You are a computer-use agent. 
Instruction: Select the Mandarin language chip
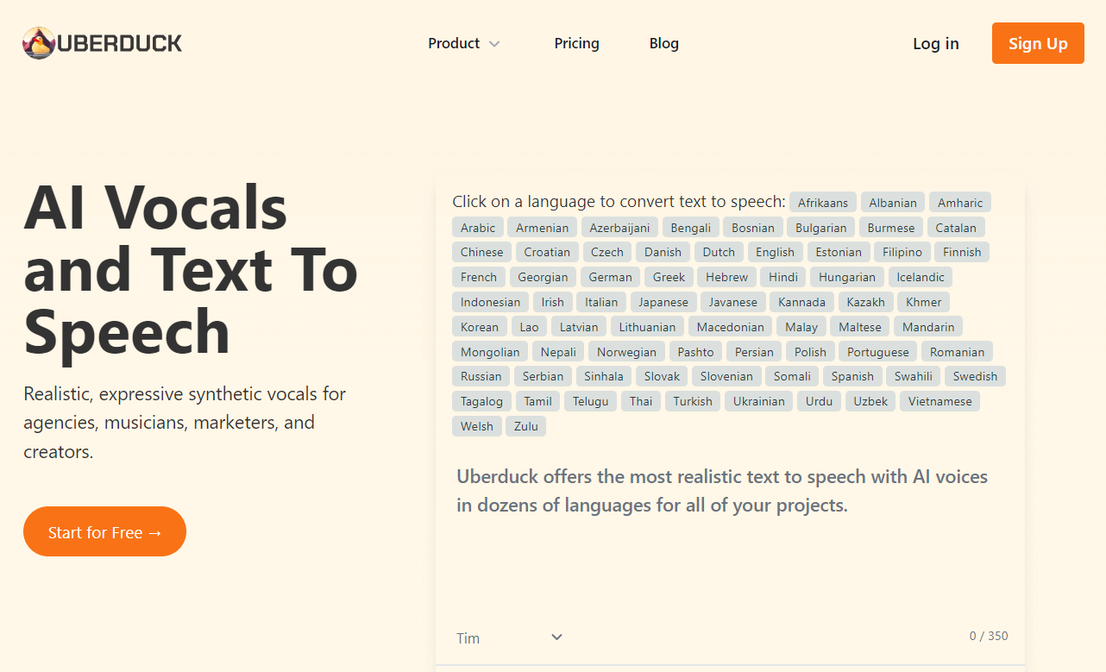click(927, 327)
